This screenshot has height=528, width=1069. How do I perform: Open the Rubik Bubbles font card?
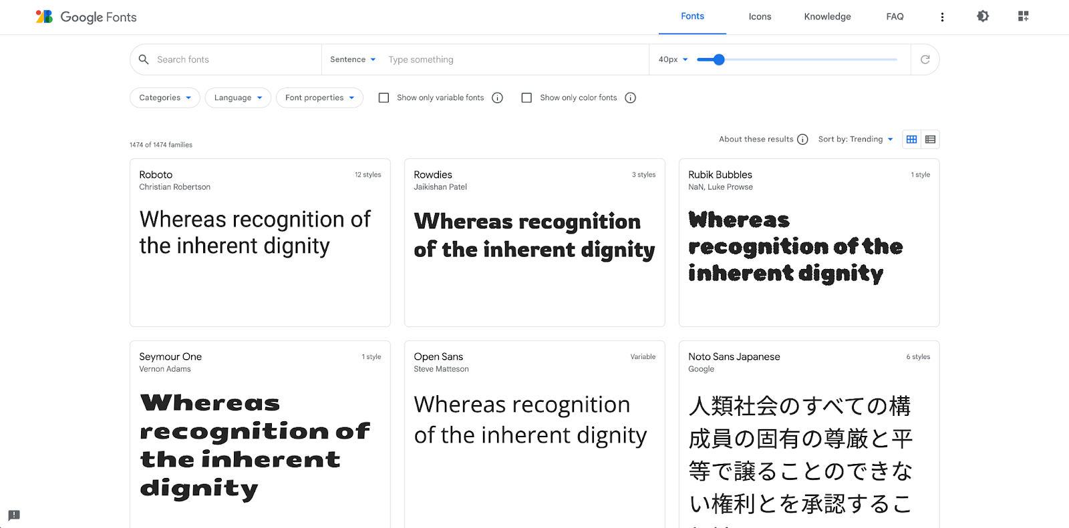[x=809, y=242]
